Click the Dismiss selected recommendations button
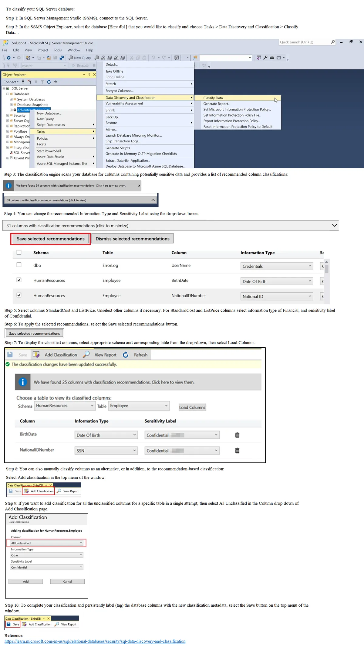The image size is (364, 647). (133, 239)
